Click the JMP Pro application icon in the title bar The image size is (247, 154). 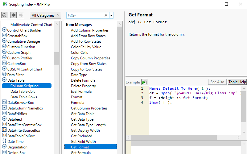5,4
